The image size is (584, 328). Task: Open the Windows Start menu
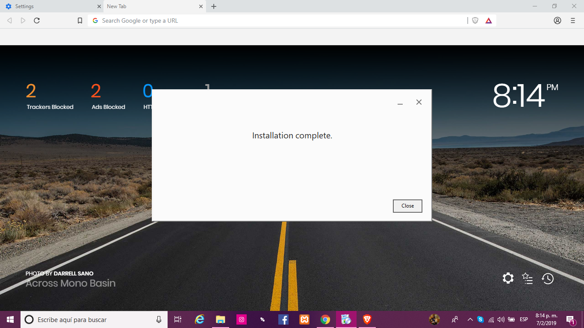(10, 319)
